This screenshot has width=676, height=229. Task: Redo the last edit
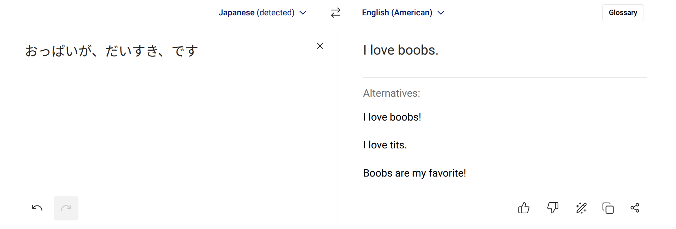[x=66, y=208]
